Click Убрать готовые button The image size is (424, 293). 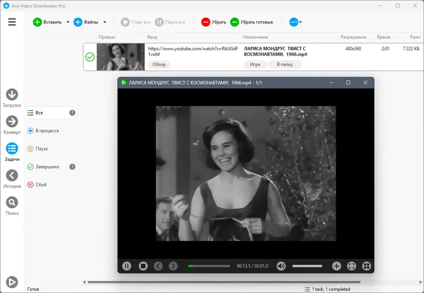coord(251,22)
